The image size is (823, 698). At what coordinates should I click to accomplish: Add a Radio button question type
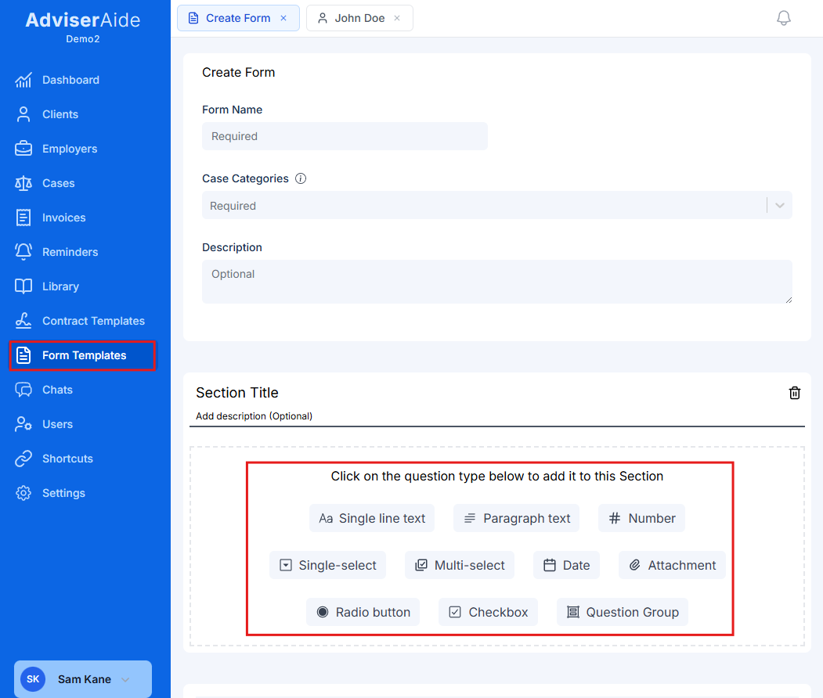point(363,612)
